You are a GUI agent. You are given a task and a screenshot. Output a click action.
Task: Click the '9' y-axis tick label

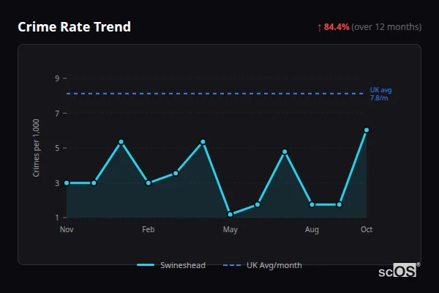pyautogui.click(x=57, y=78)
